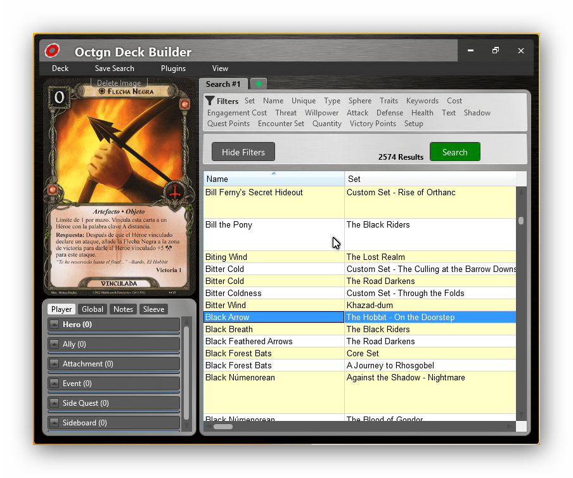Open the Save Search menu

pos(114,68)
